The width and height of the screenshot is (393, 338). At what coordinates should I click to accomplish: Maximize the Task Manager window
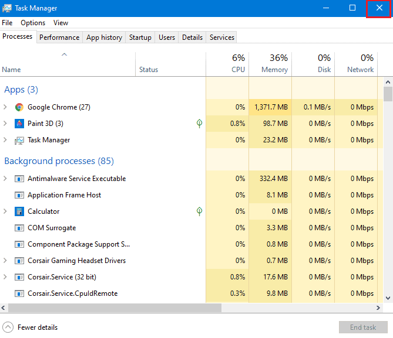(x=352, y=8)
